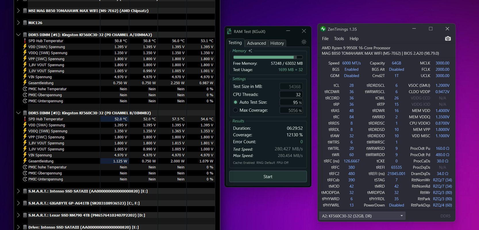Click the CPU Threads input field
Screen dimensions: 479x230
pyautogui.click(x=291, y=94)
